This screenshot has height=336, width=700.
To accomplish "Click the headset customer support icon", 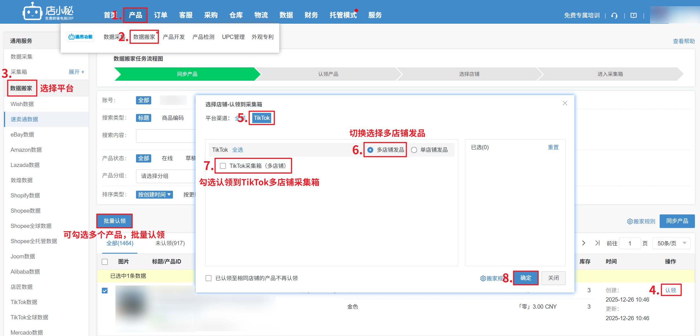I will coord(614,16).
